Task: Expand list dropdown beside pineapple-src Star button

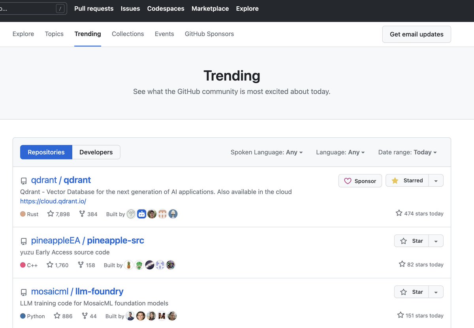Action: tap(436, 241)
